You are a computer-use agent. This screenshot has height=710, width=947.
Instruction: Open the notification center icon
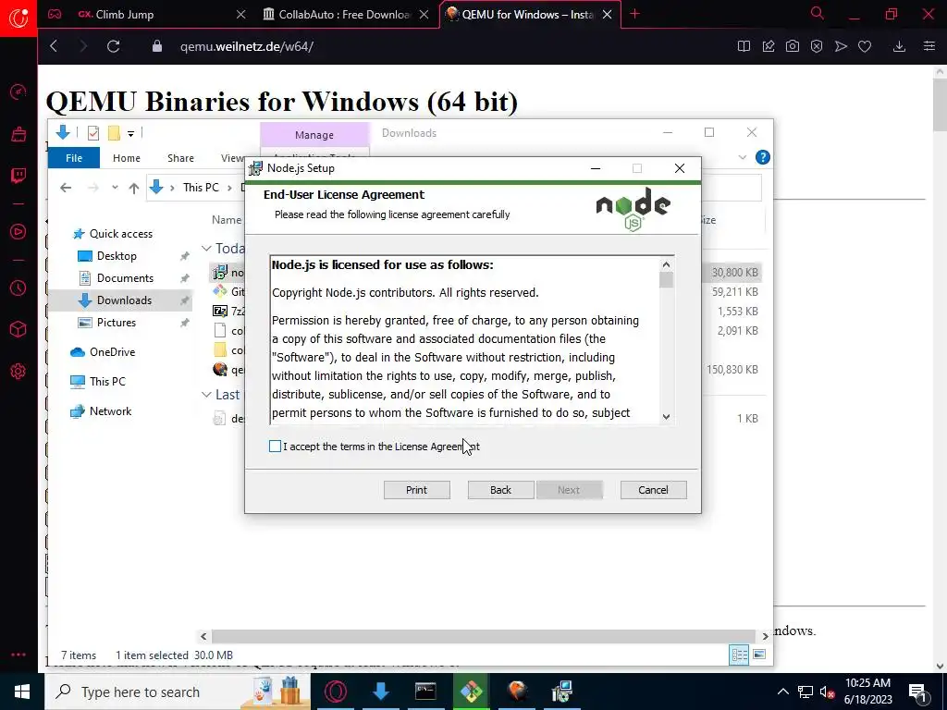[x=918, y=692]
